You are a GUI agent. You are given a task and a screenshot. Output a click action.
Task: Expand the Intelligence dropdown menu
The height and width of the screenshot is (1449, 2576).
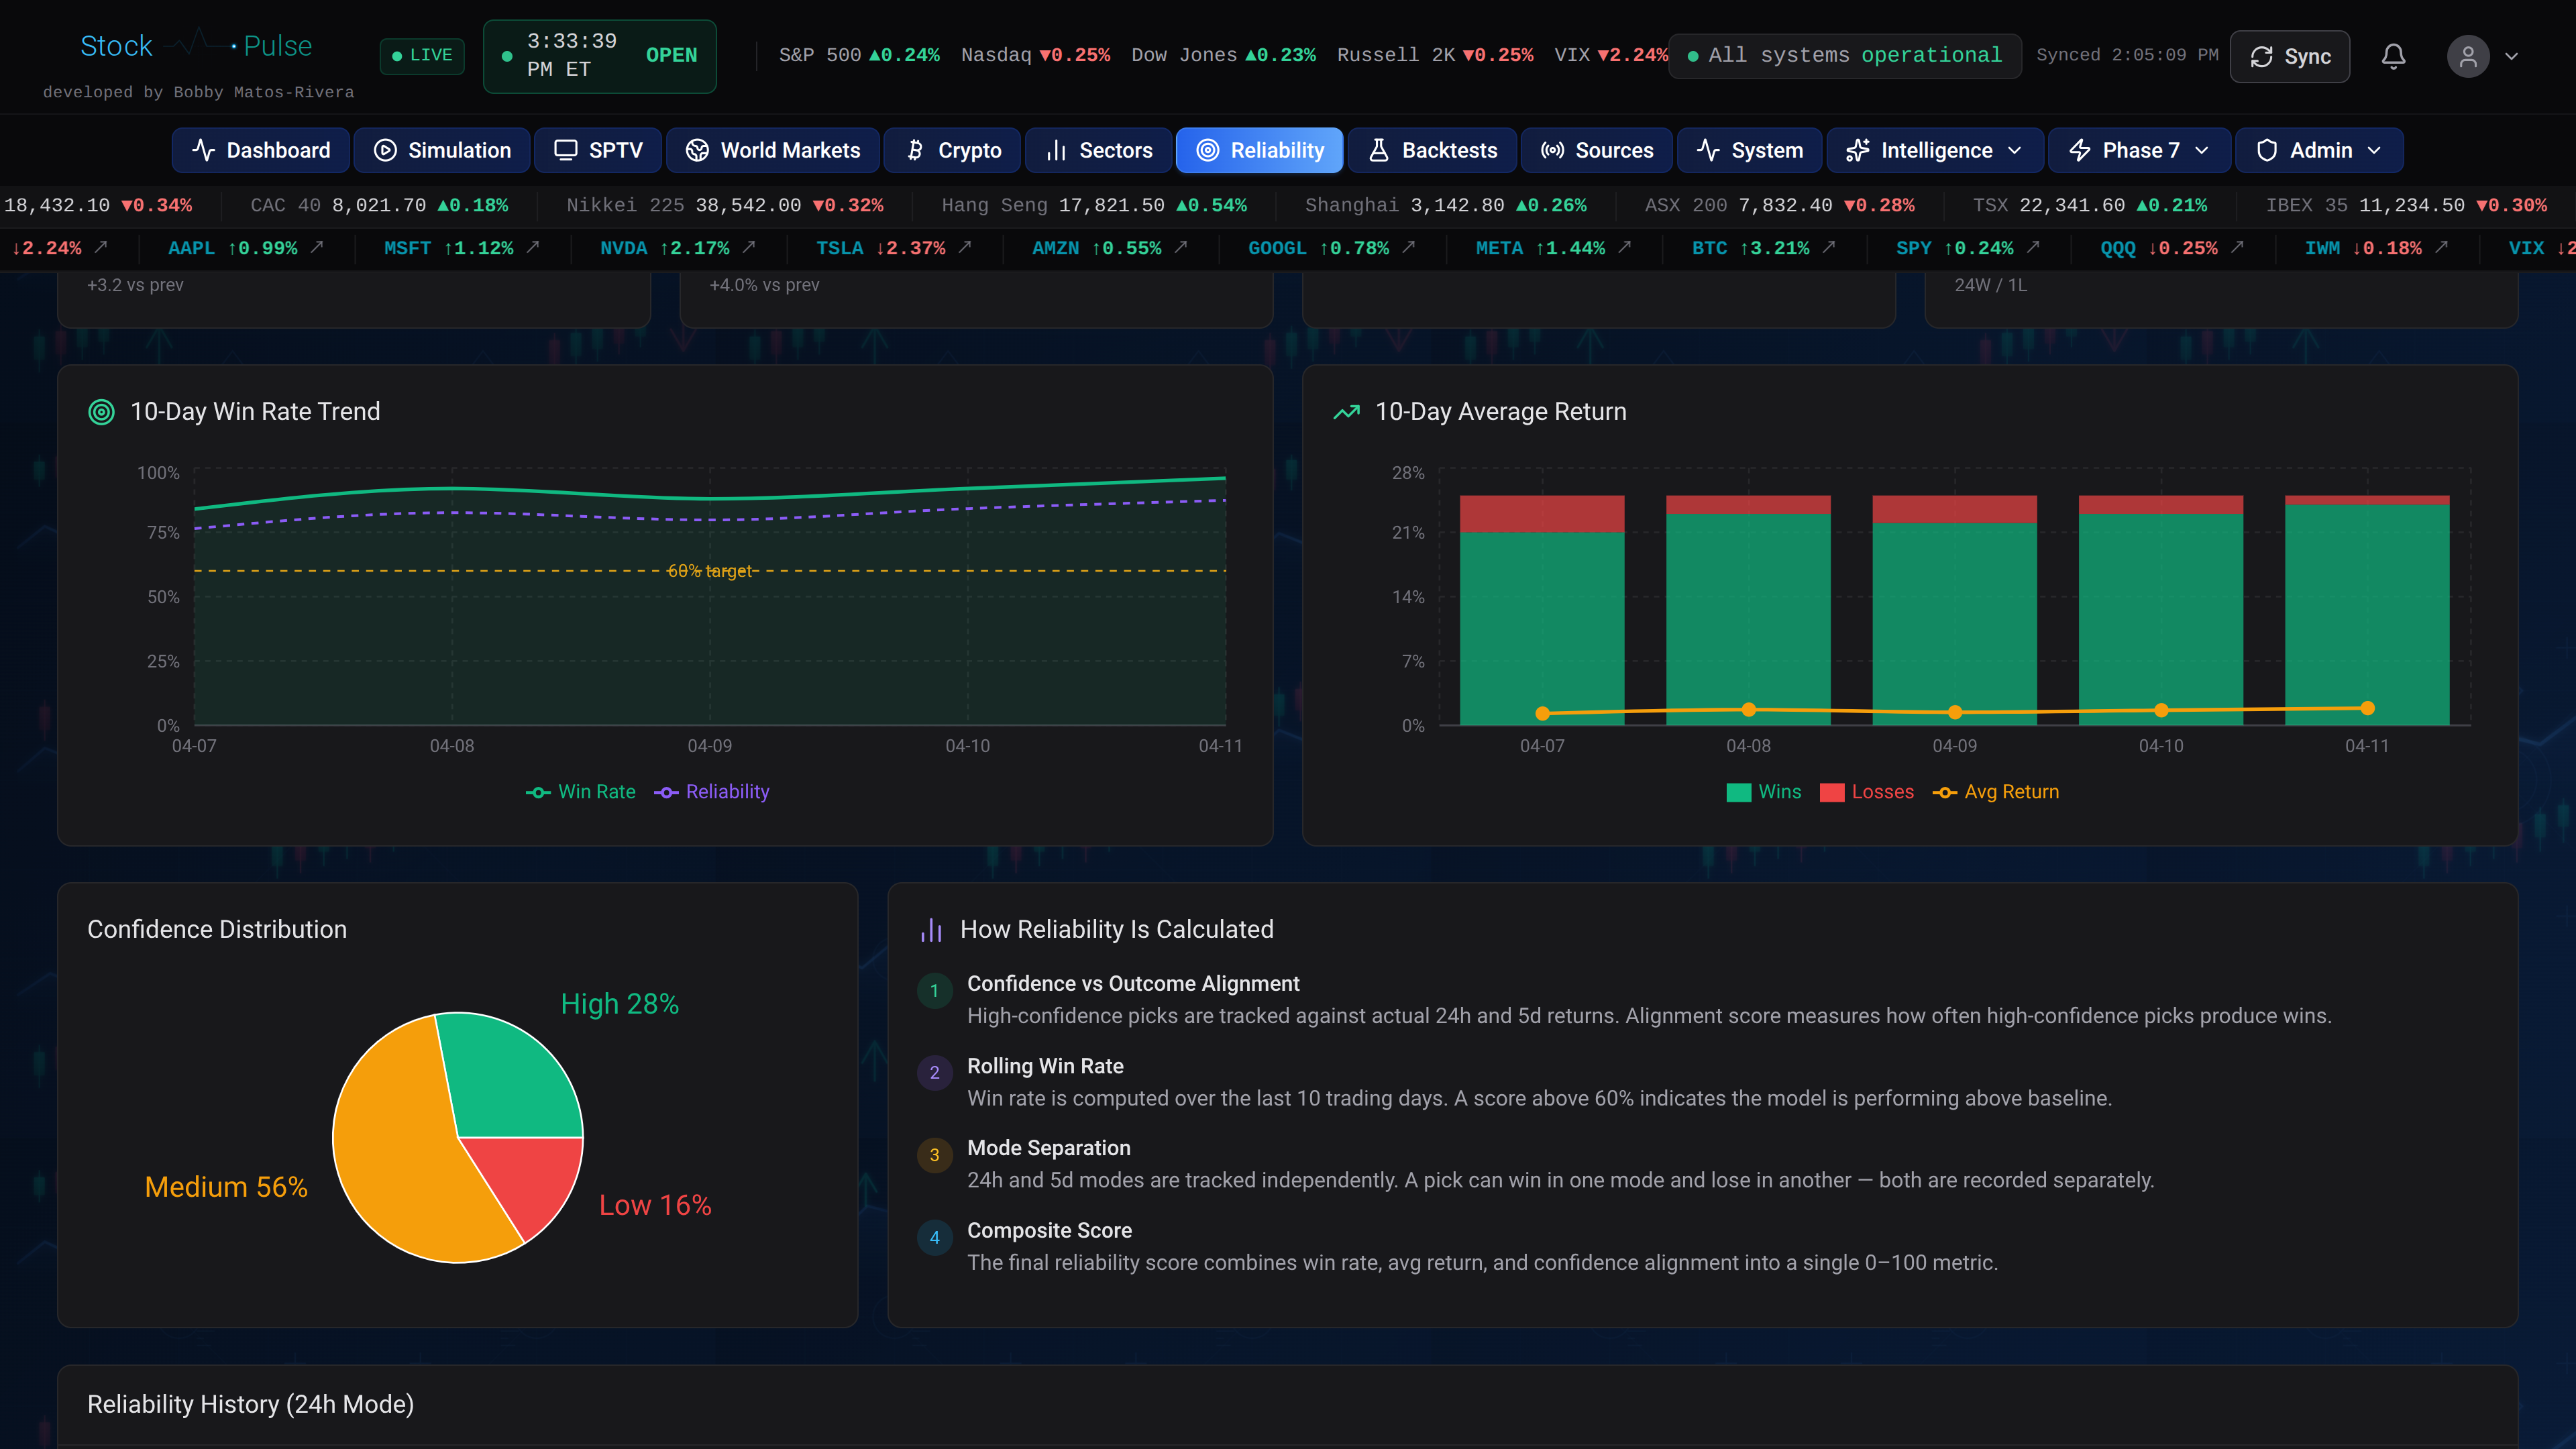pyautogui.click(x=1935, y=150)
